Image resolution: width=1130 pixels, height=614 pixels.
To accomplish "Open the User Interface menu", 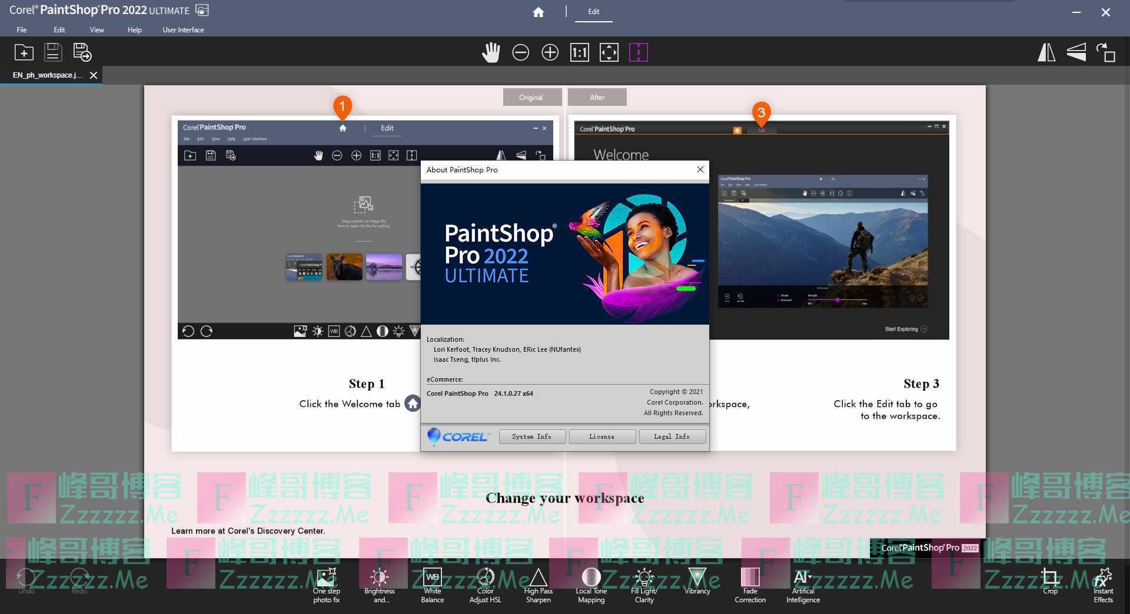I will [x=183, y=29].
